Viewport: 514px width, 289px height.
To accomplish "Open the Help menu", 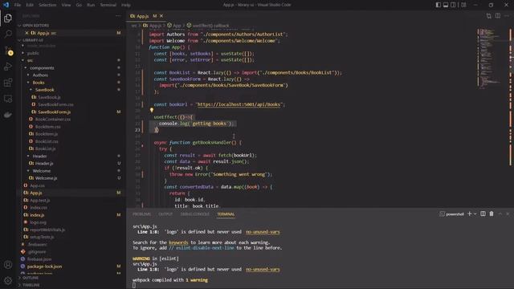I will point(126,5).
